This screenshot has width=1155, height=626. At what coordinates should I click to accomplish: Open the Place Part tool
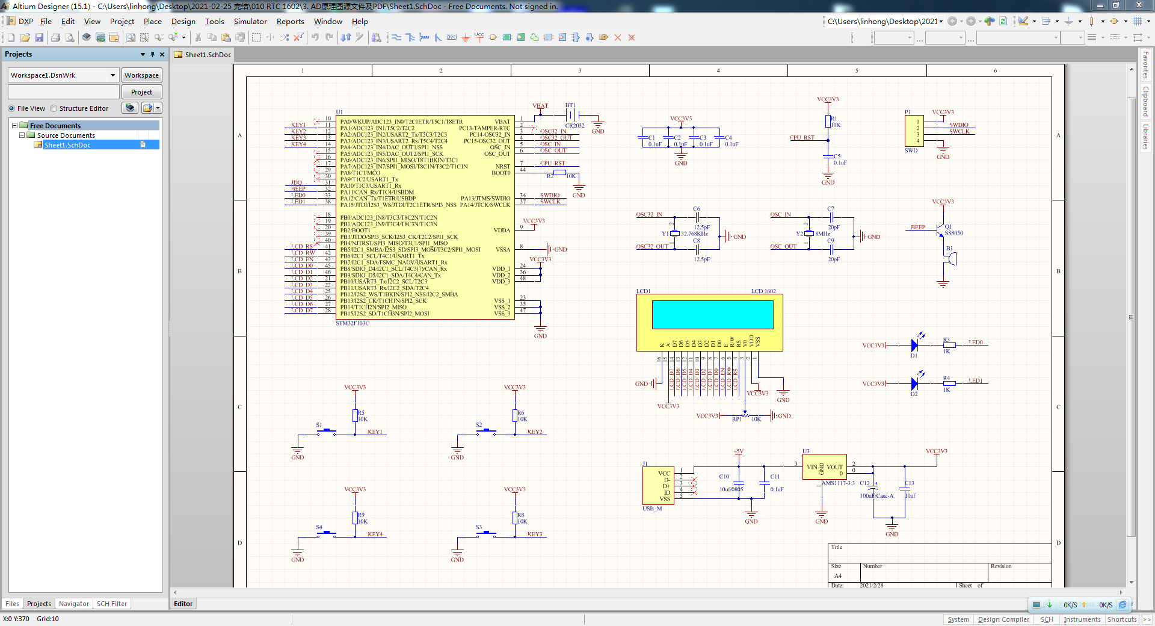click(x=493, y=37)
